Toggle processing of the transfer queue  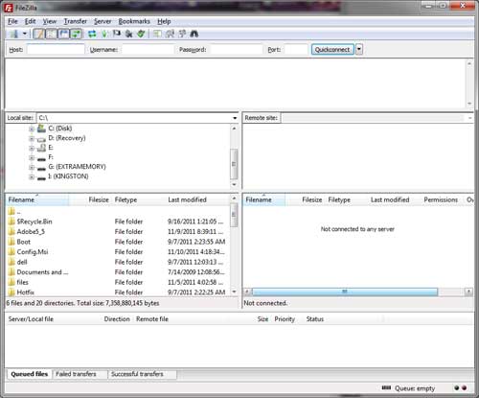[104, 34]
